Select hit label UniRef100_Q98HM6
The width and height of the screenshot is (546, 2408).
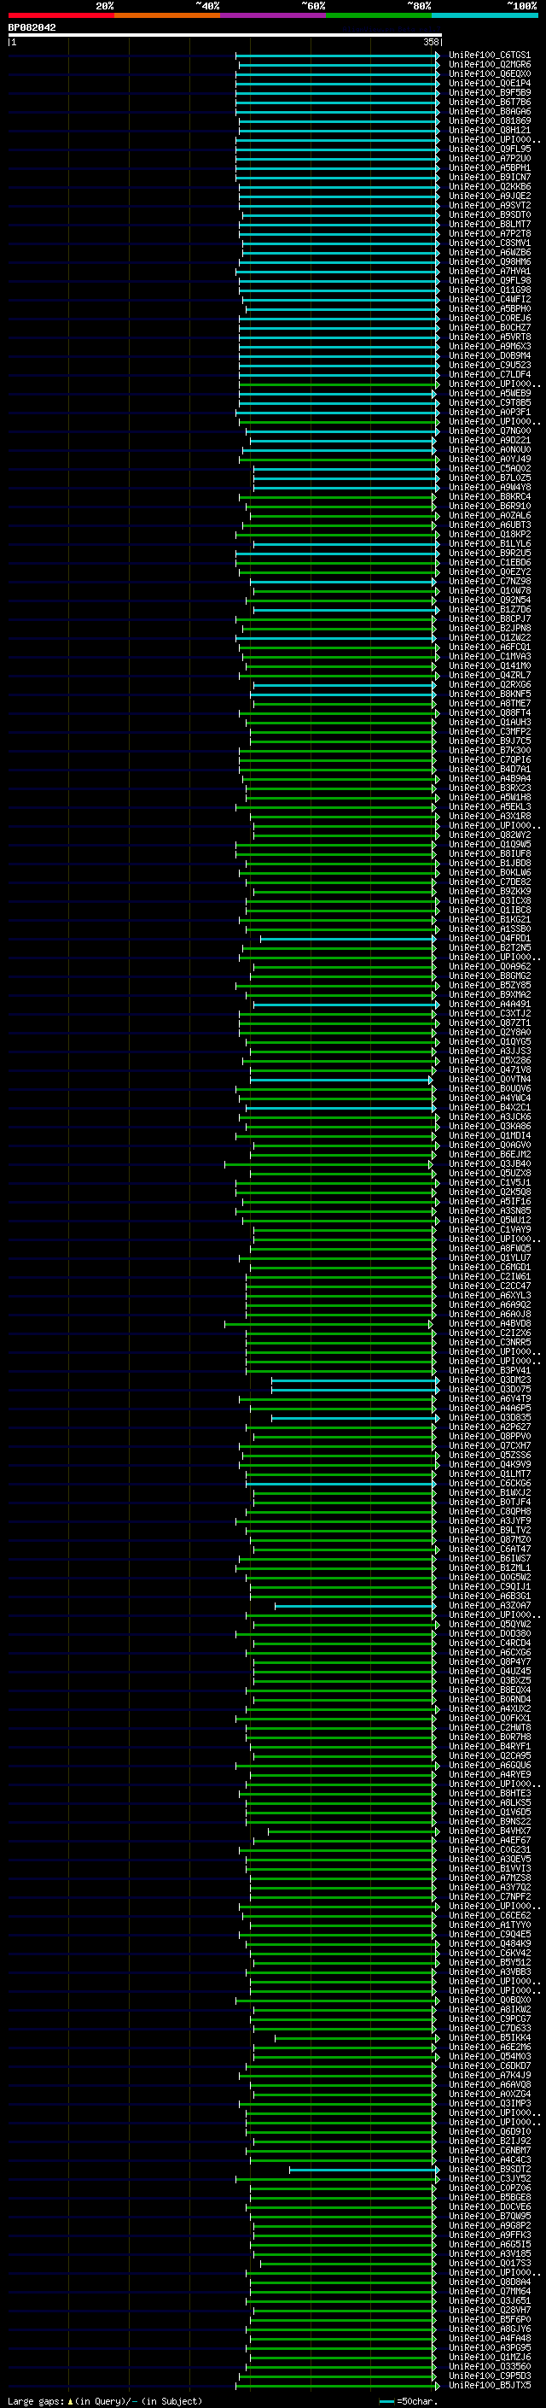(x=489, y=261)
